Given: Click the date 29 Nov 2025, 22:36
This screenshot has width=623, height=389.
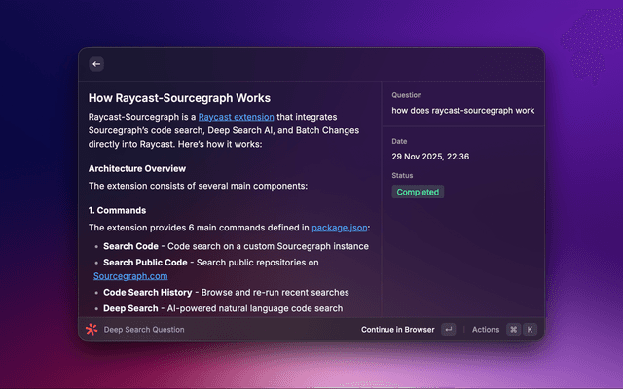Looking at the screenshot, I should (429, 157).
